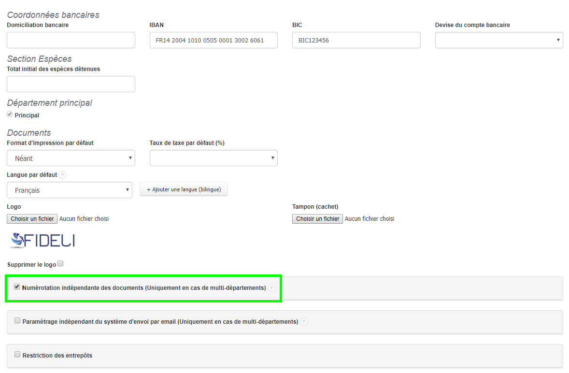The width and height of the screenshot is (569, 373).
Task: Click into the IBAN text field
Action: [x=213, y=40]
